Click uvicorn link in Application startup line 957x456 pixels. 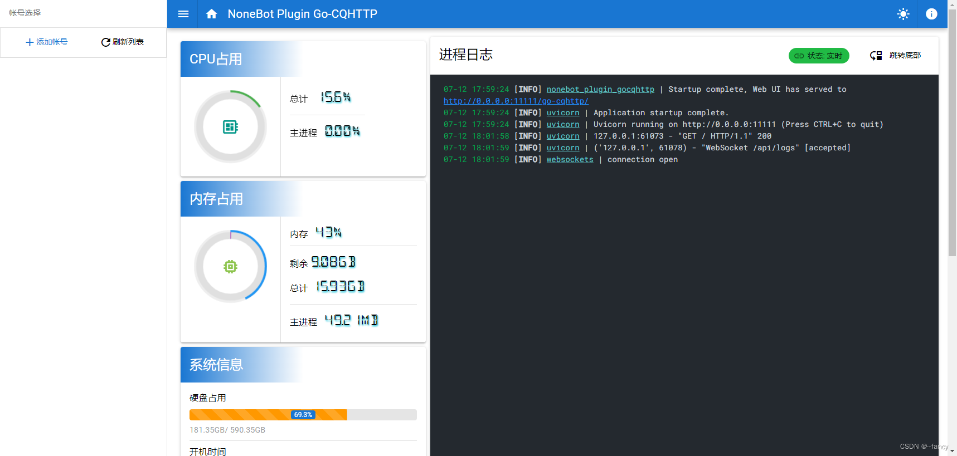tap(563, 112)
